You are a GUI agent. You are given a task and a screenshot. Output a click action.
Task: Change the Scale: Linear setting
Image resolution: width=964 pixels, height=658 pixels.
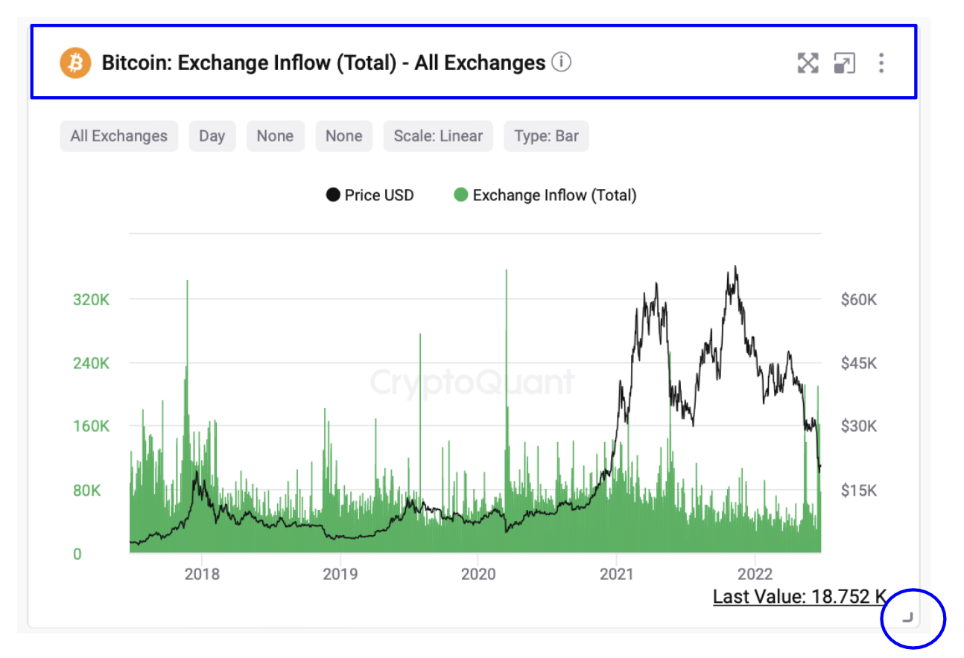(x=438, y=136)
